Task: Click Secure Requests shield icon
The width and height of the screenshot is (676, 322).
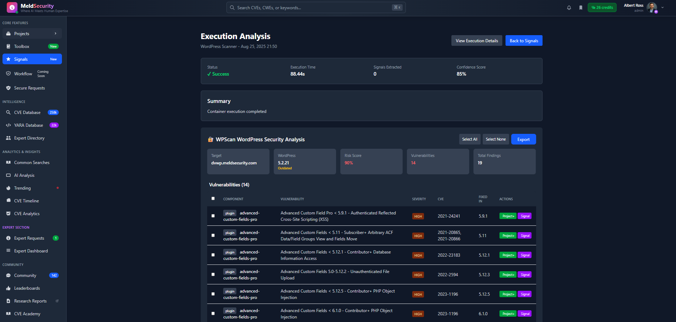Action: tap(9, 88)
